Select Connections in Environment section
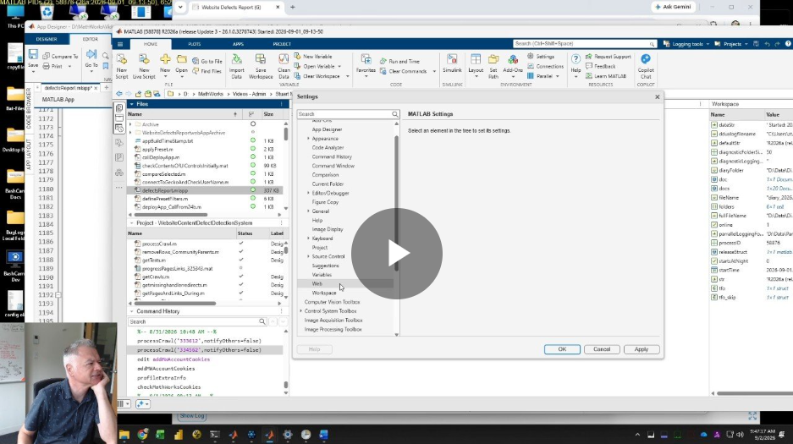 [x=545, y=66]
